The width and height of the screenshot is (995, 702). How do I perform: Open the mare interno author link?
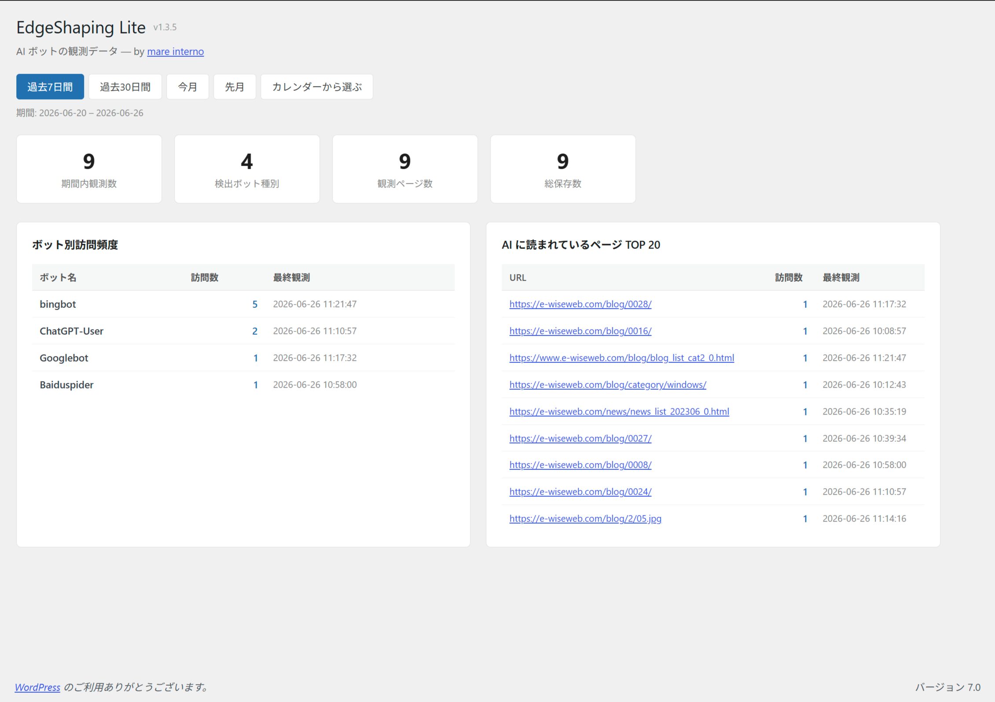175,52
